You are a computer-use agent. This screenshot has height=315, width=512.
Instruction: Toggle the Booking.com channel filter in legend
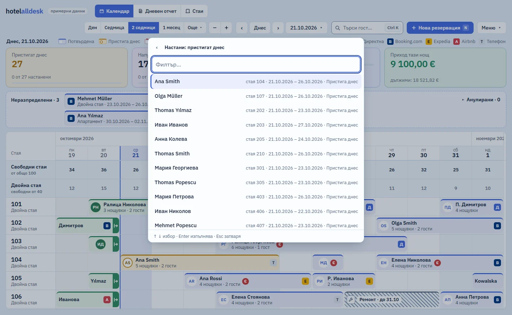[405, 42]
